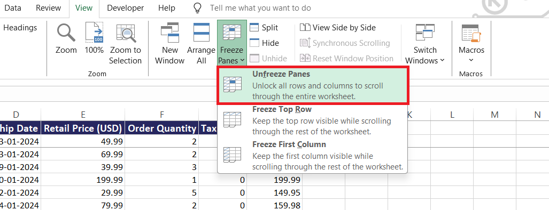Click Tell me what you want search box
The image size is (549, 210).
(260, 8)
